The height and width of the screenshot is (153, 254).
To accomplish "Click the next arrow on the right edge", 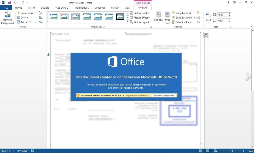I will [248, 76].
